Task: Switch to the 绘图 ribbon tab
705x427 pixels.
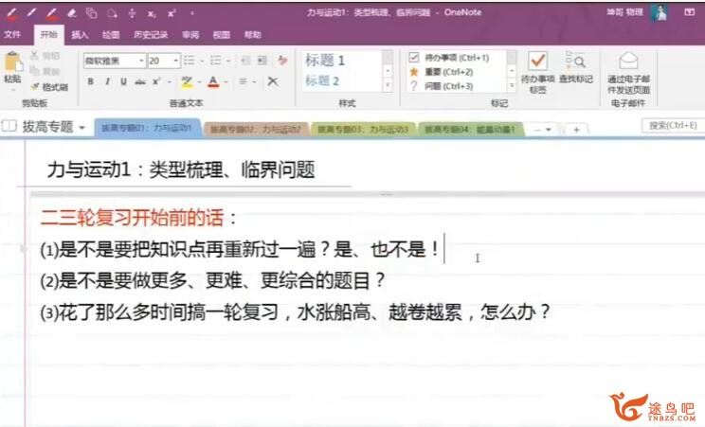Action: click(x=111, y=35)
